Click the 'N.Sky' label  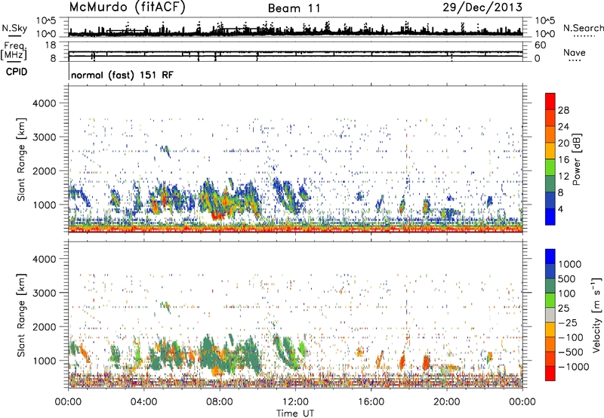pos(14,29)
